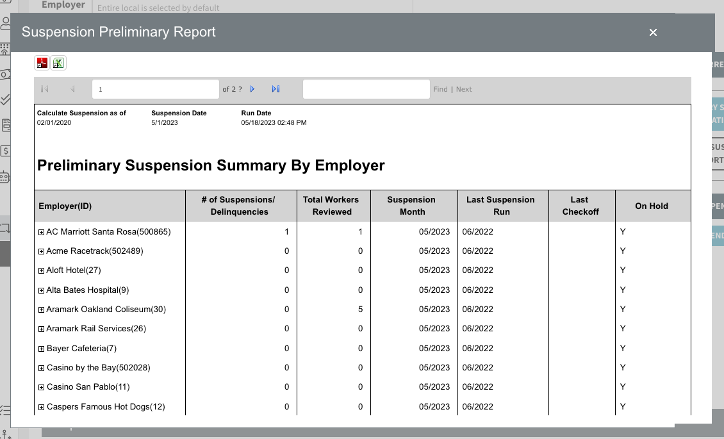Image resolution: width=724 pixels, height=439 pixels.
Task: Export the report to PDF
Action: [42, 63]
